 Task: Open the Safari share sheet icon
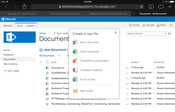[24, 6]
